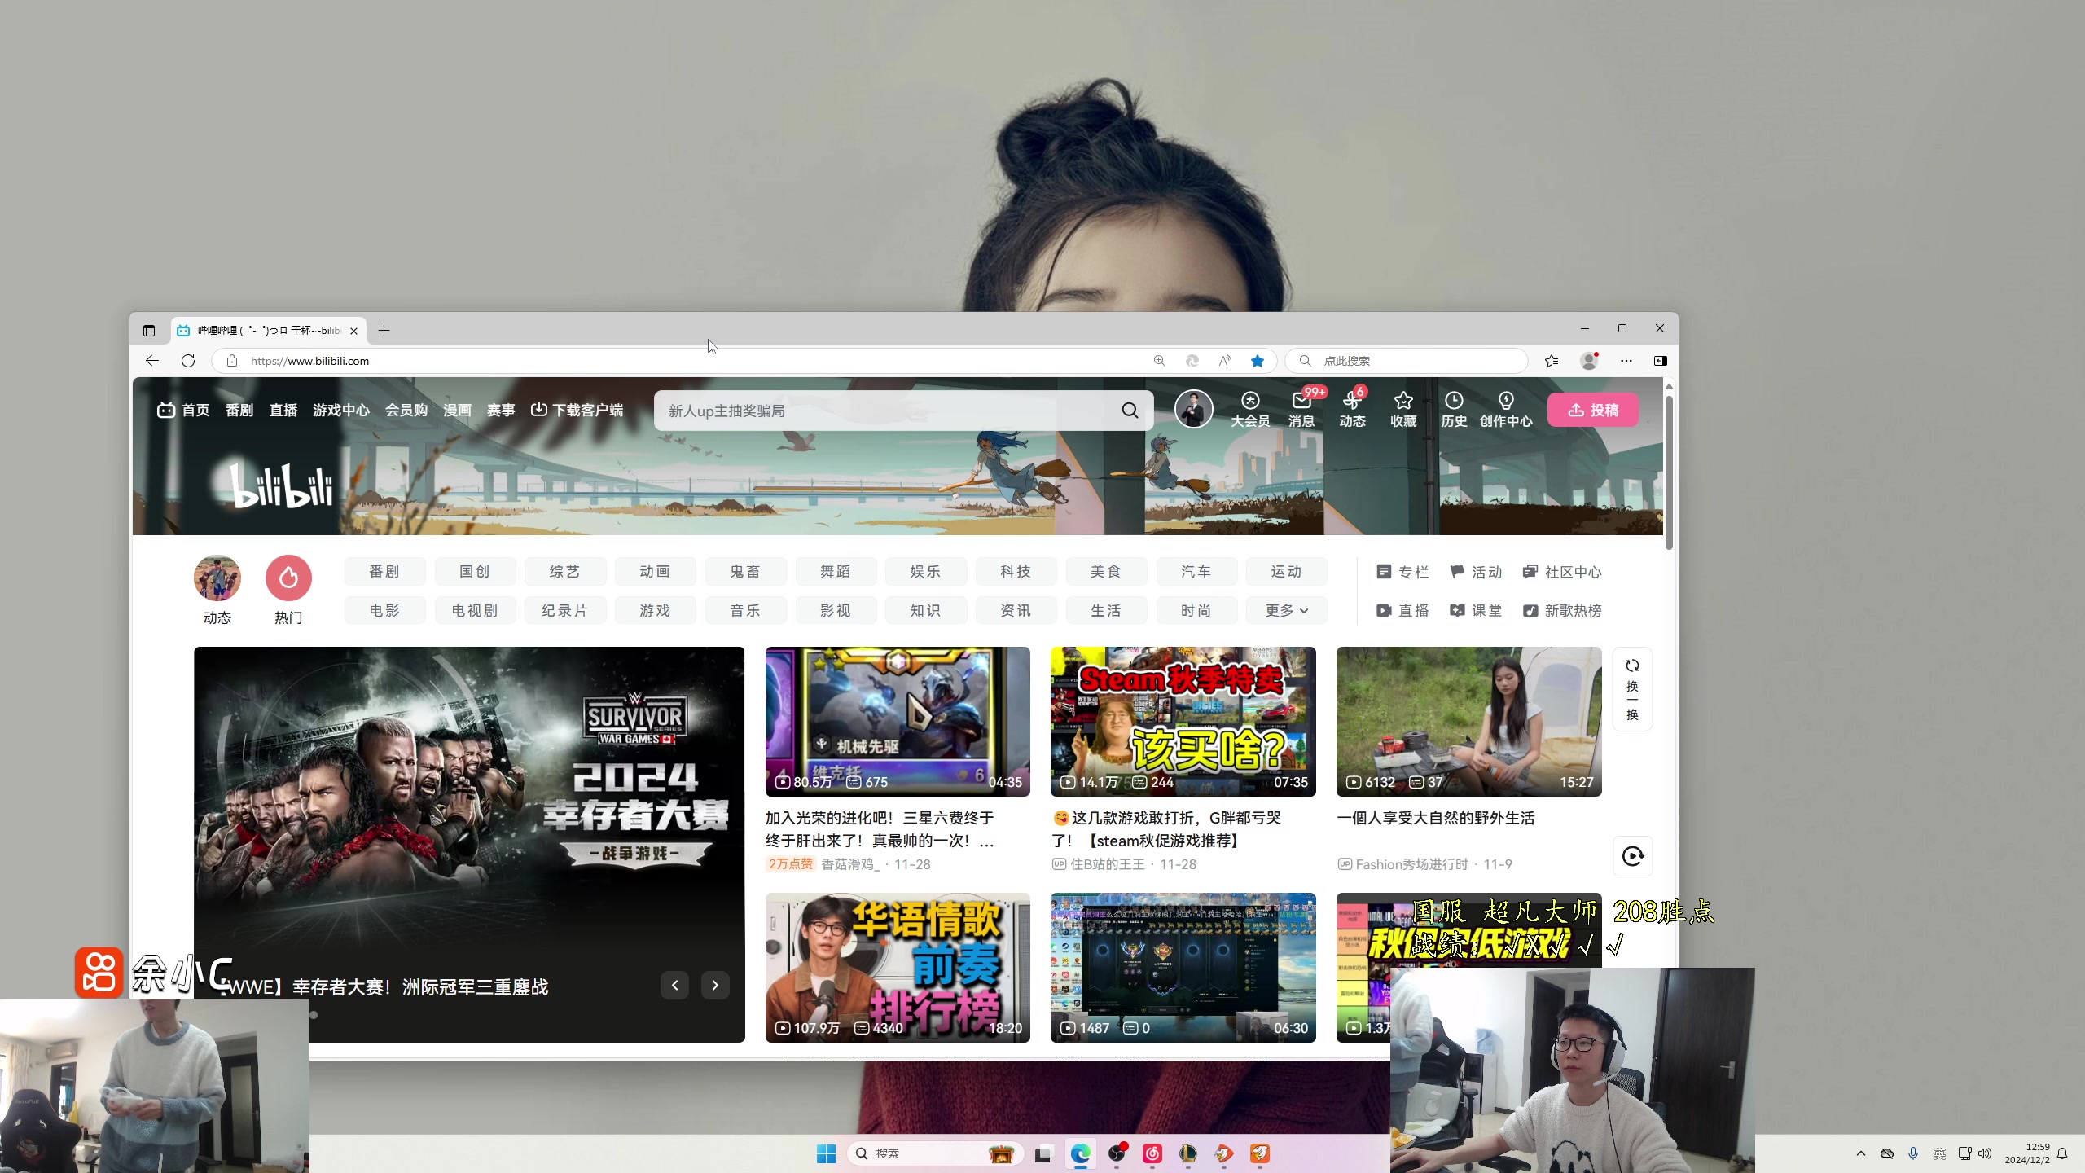The height and width of the screenshot is (1173, 2085).
Task: Open the 赛事 nav item
Action: pyautogui.click(x=501, y=410)
